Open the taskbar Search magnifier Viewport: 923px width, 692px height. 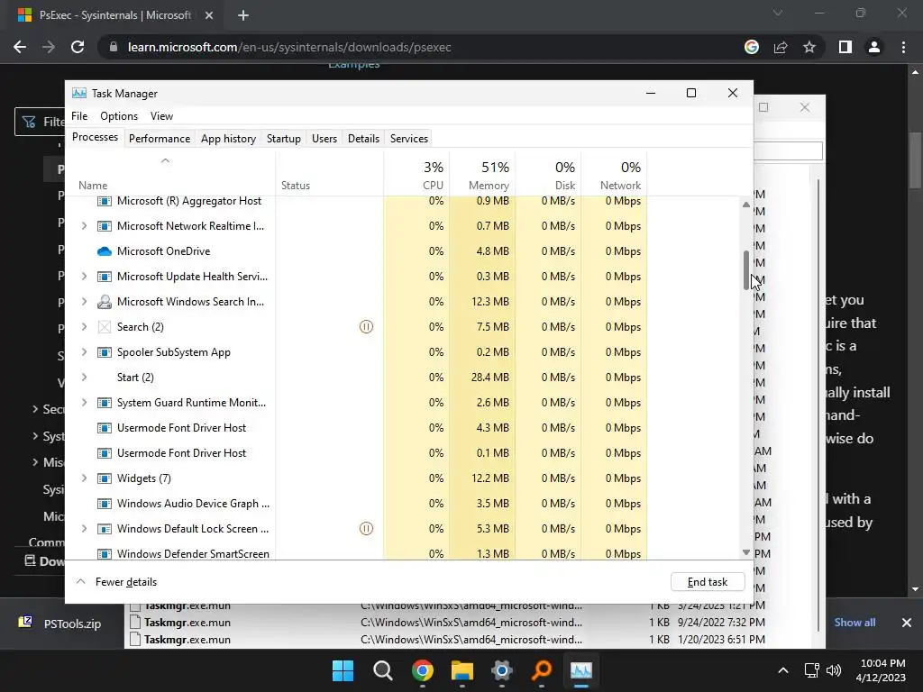click(x=382, y=670)
